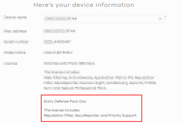This screenshot has height=123, width=183.
Task: Click the red required-field asterisk
Action: tap(165, 17)
